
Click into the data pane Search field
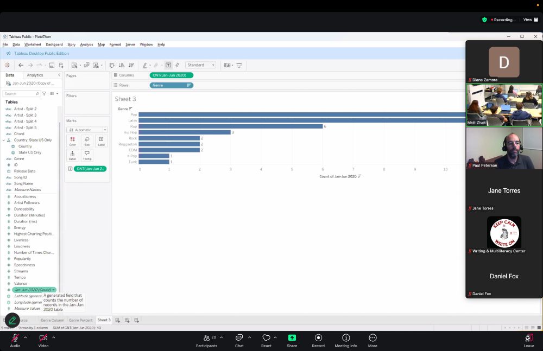tap(22, 94)
